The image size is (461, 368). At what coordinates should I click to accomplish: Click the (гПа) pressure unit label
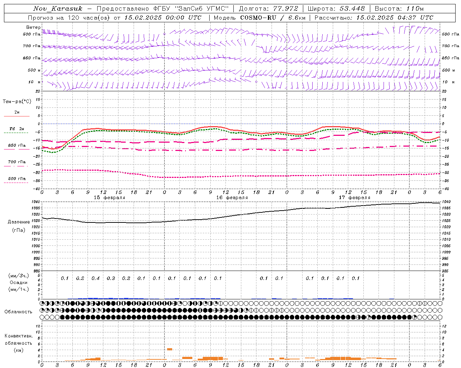click(x=19, y=230)
